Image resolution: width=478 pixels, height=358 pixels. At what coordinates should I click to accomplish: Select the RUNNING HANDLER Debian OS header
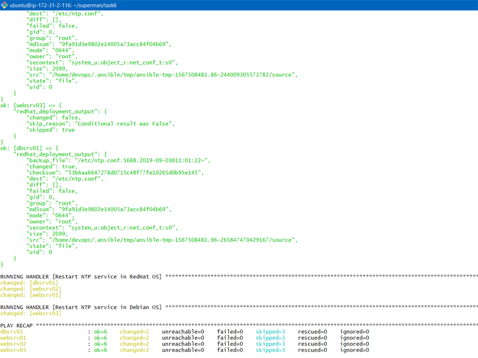[79, 307]
